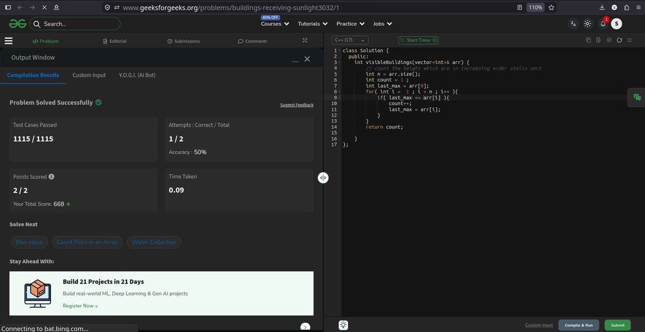Click the Points Scored info tooltip icon

tap(51, 176)
